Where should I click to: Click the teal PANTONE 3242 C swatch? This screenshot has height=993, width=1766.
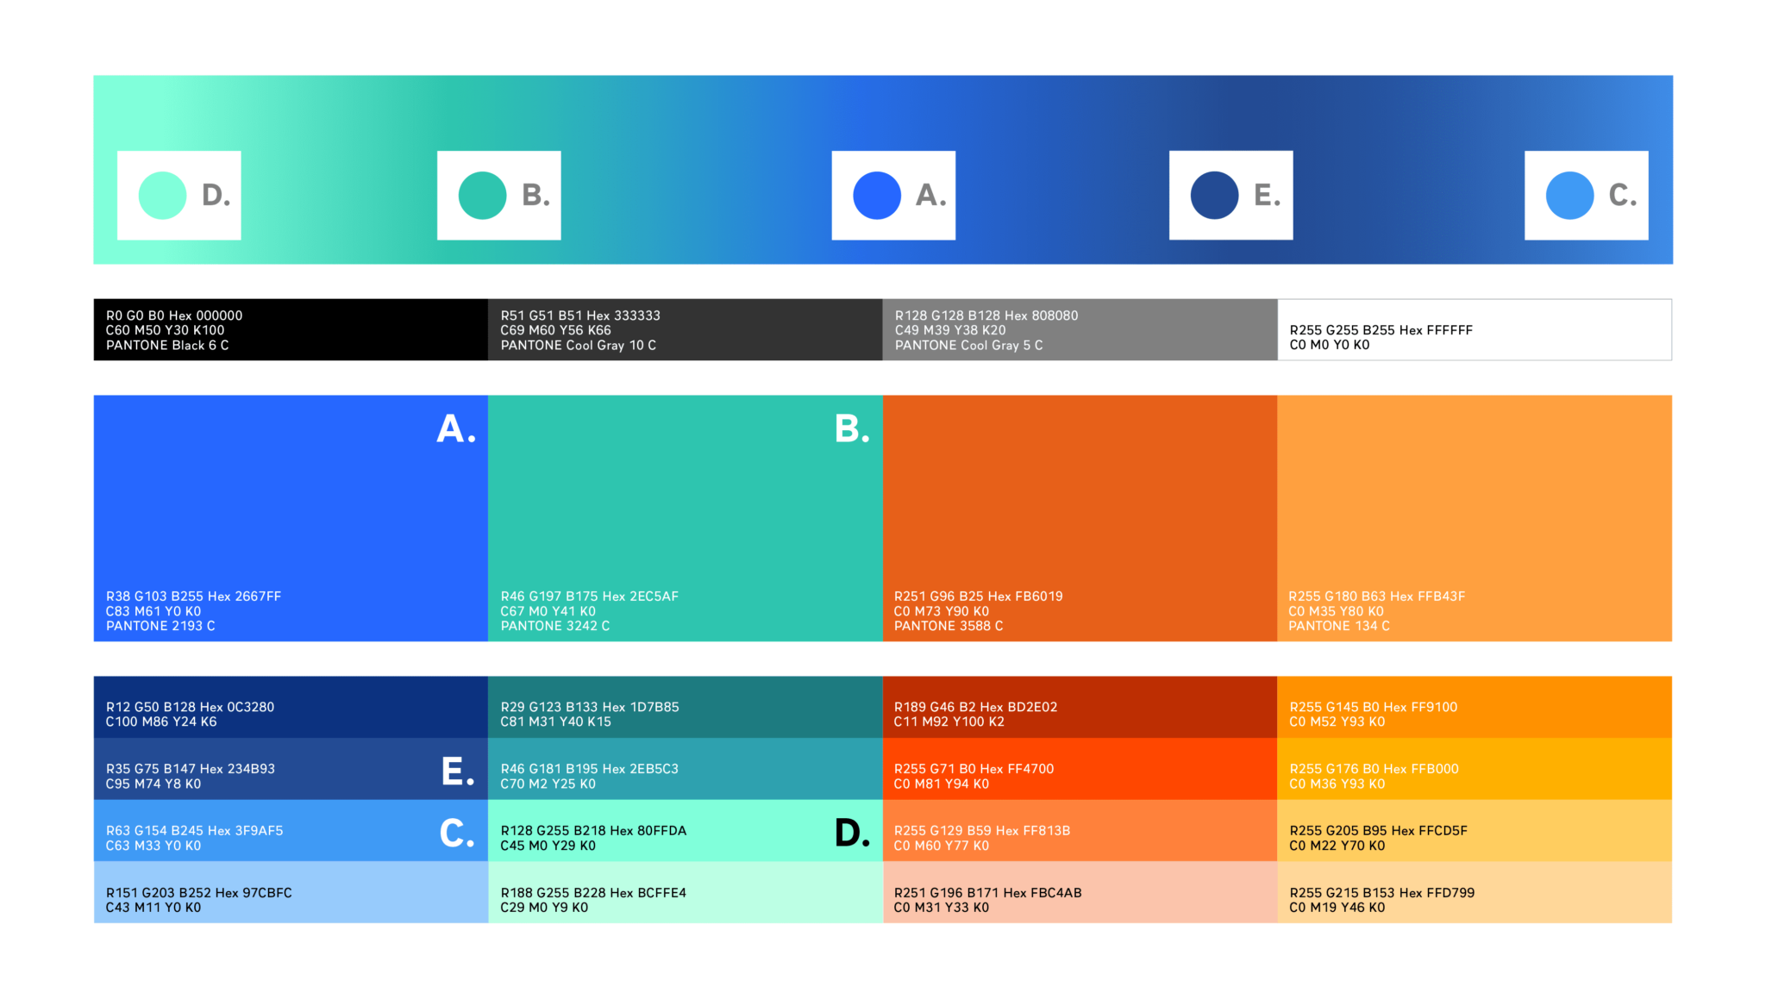pos(685,517)
